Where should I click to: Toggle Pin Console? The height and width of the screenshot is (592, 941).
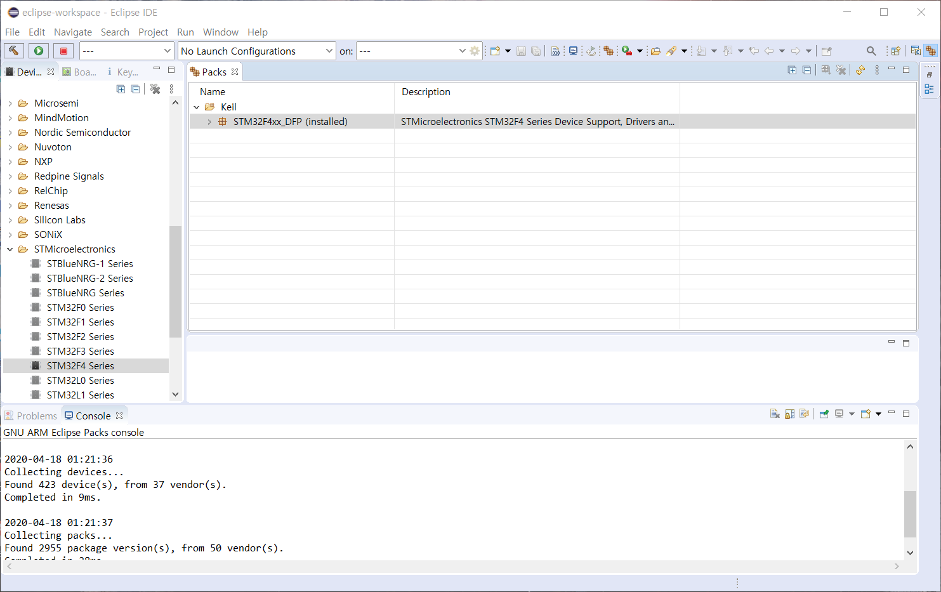pos(824,414)
